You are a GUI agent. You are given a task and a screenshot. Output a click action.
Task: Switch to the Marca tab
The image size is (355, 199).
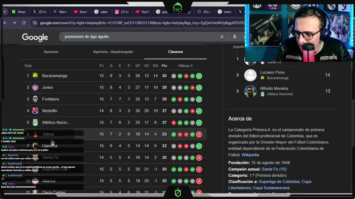tap(60, 12)
